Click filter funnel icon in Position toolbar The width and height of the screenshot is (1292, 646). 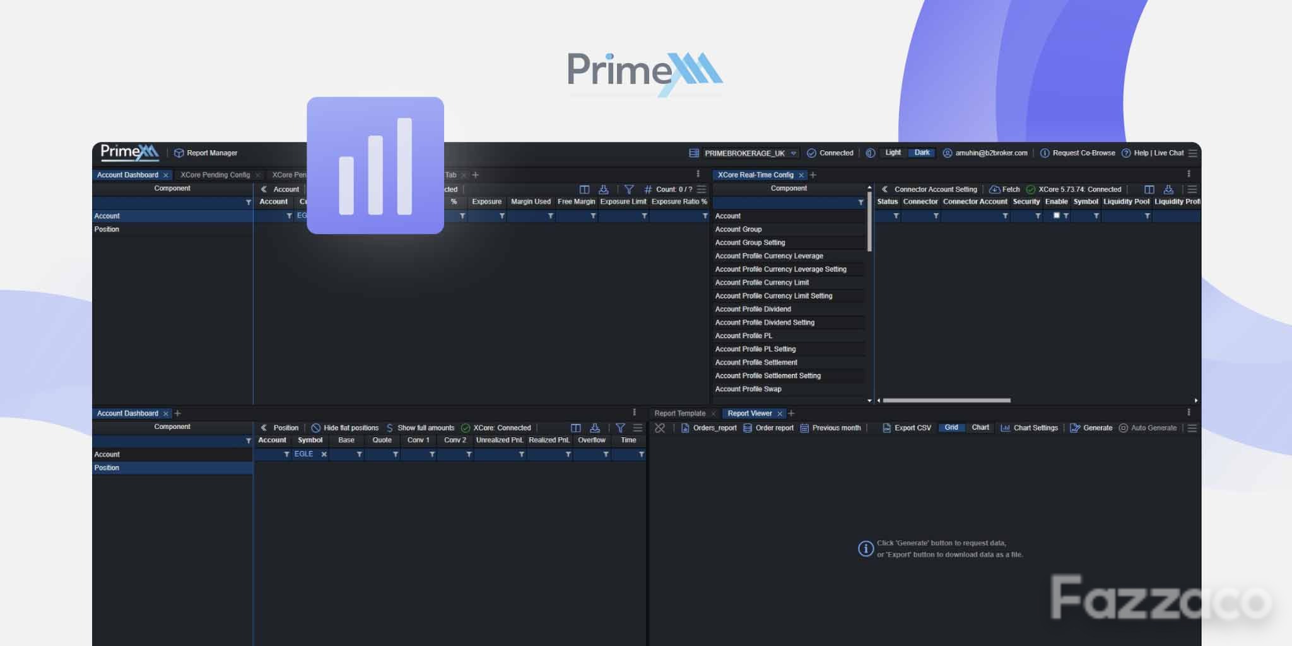tap(620, 428)
